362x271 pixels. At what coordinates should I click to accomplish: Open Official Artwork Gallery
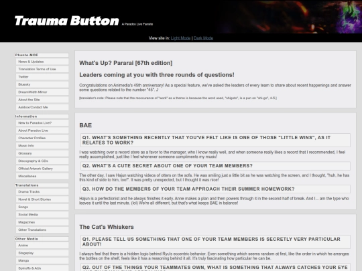tap(42, 169)
